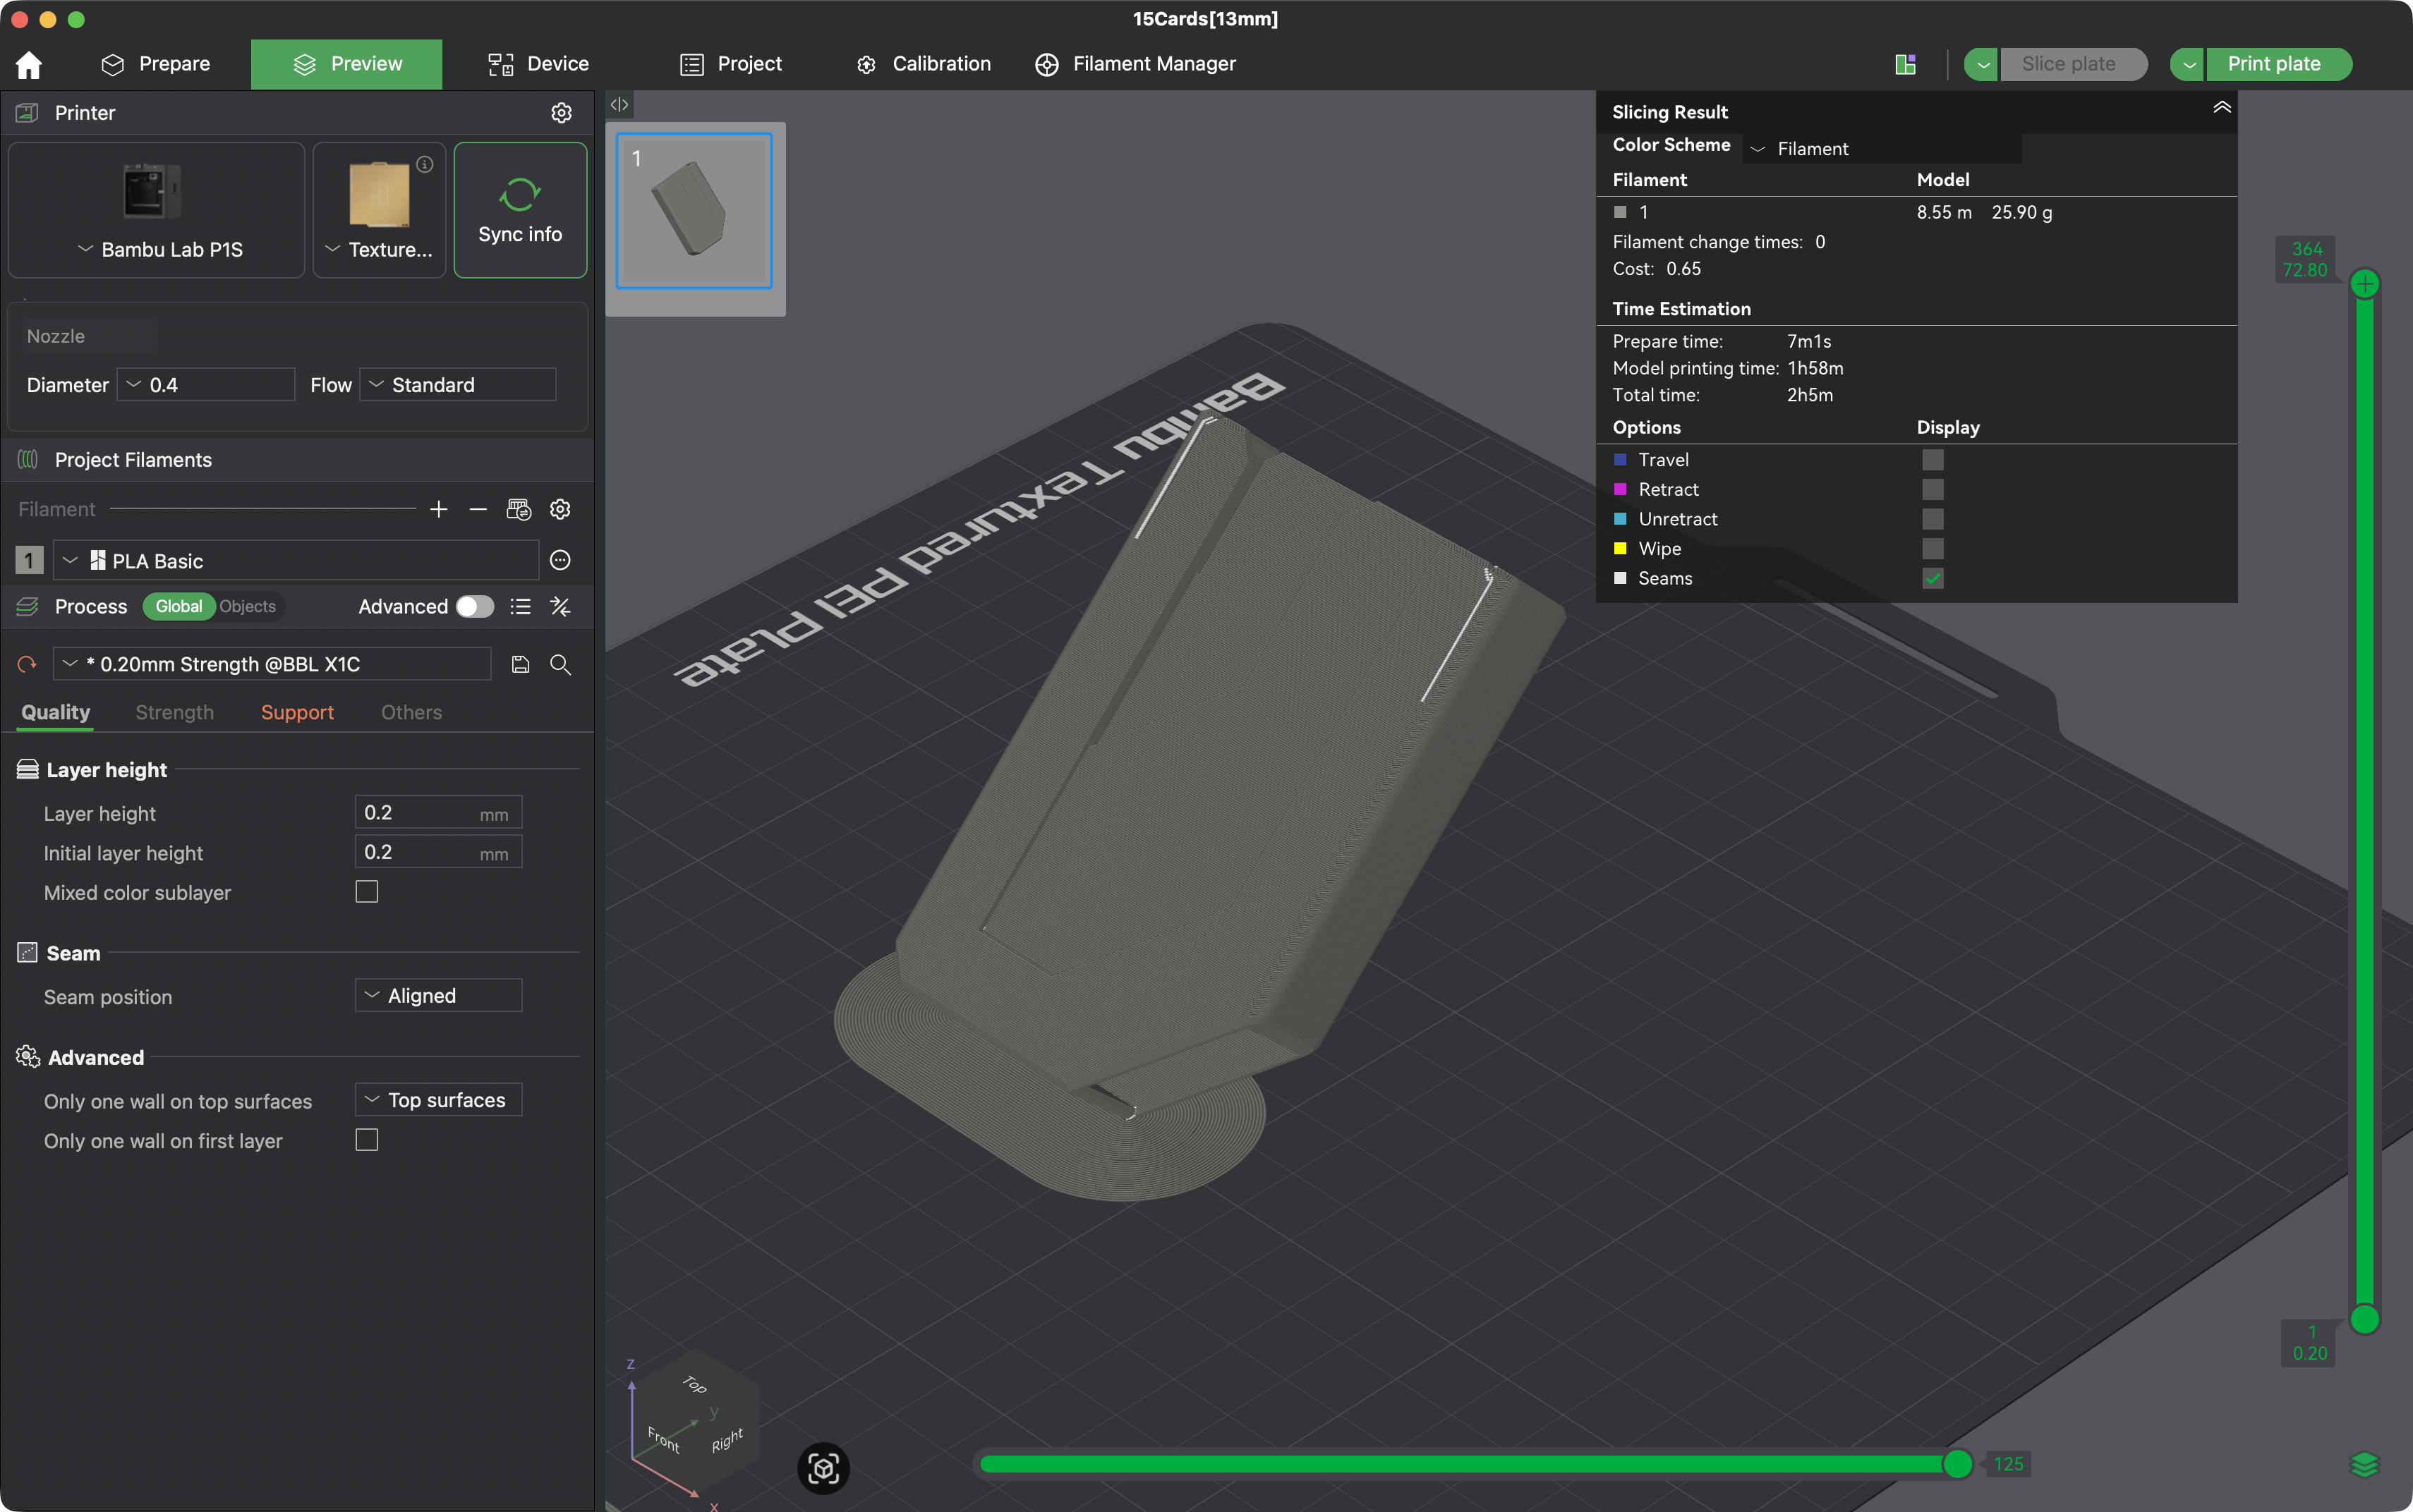Click the filament 1 index badge
The height and width of the screenshot is (1512, 2413).
click(x=29, y=560)
